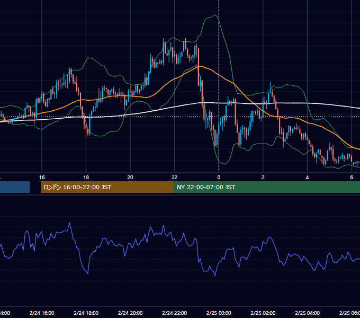Click the 2/25 02:00 date label
The width and height of the screenshot is (360, 318).
tap(263, 313)
